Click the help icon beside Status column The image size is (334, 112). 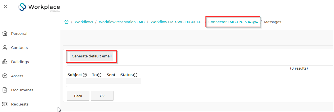pos(135,75)
